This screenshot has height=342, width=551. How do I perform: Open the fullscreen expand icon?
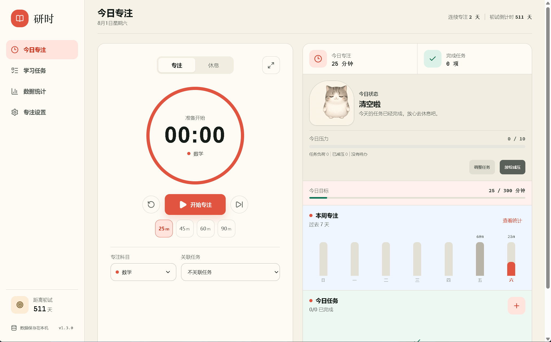(271, 65)
